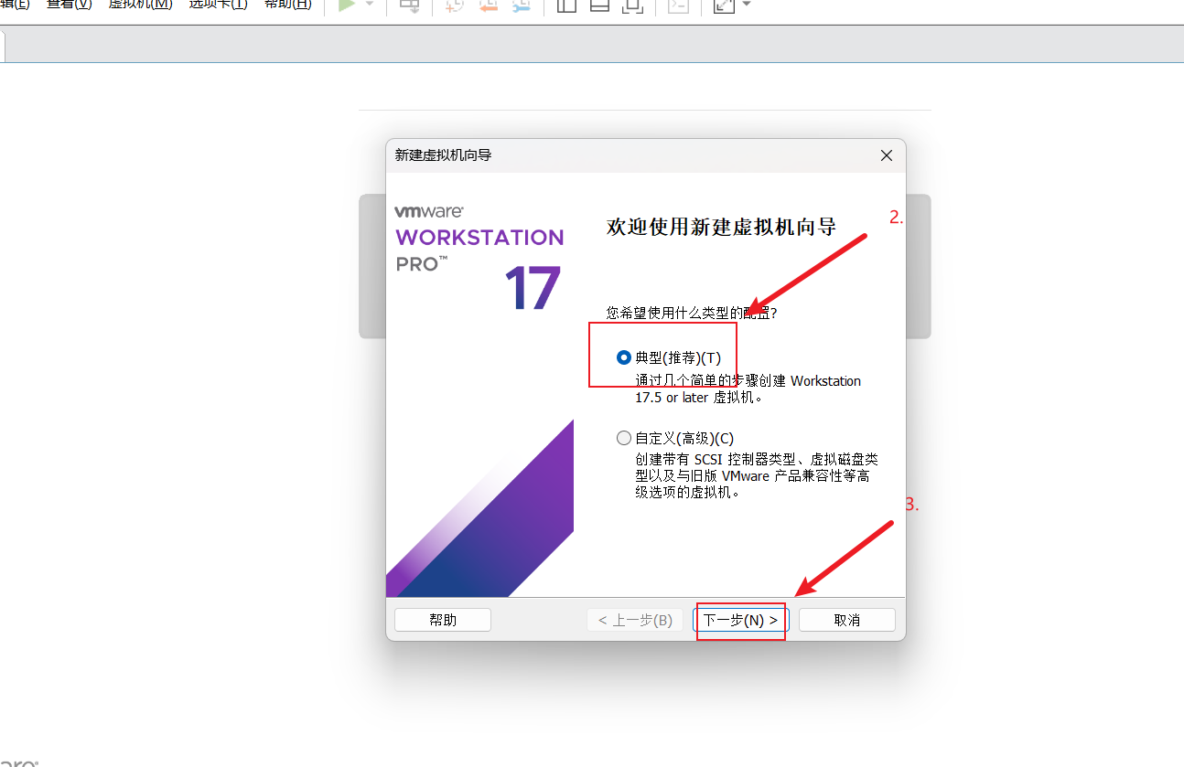Expand the dropdown arrow beside play icon

[x=370, y=5]
